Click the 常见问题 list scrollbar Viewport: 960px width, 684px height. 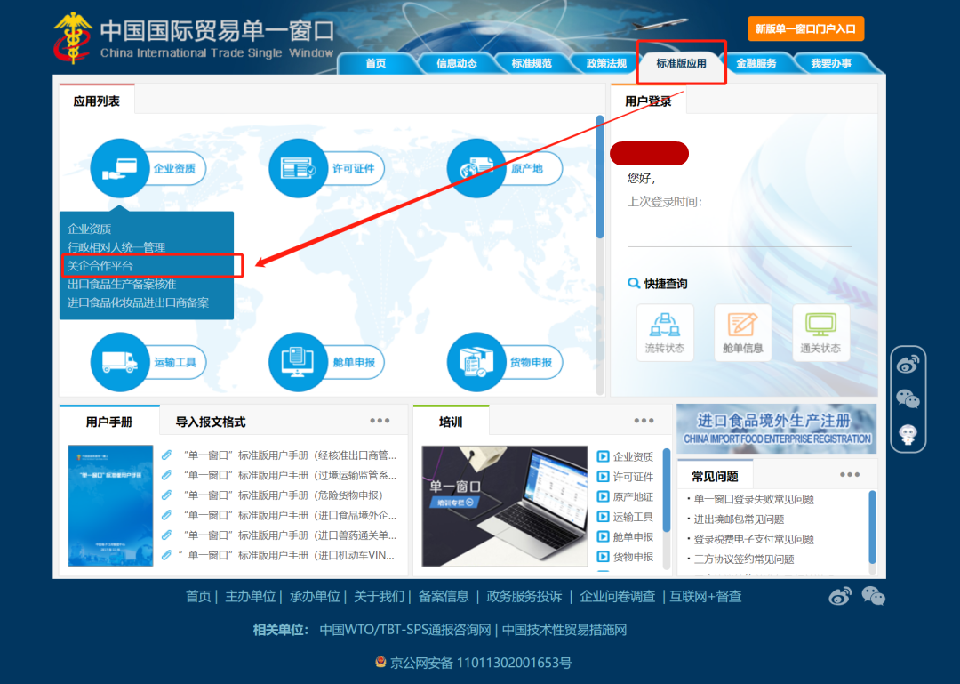point(873,527)
